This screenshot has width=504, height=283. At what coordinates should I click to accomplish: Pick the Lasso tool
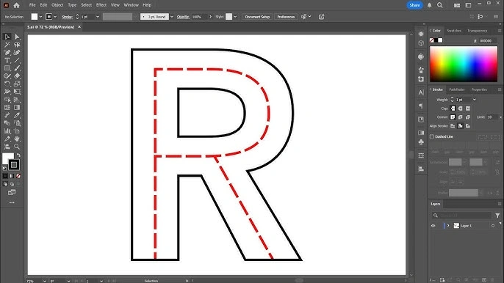point(17,45)
